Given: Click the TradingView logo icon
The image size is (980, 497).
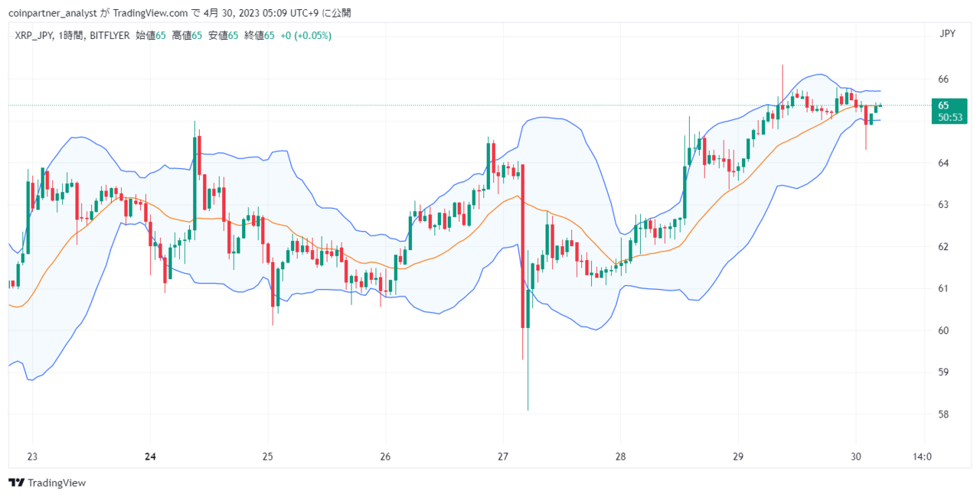Looking at the screenshot, I should (x=16, y=482).
